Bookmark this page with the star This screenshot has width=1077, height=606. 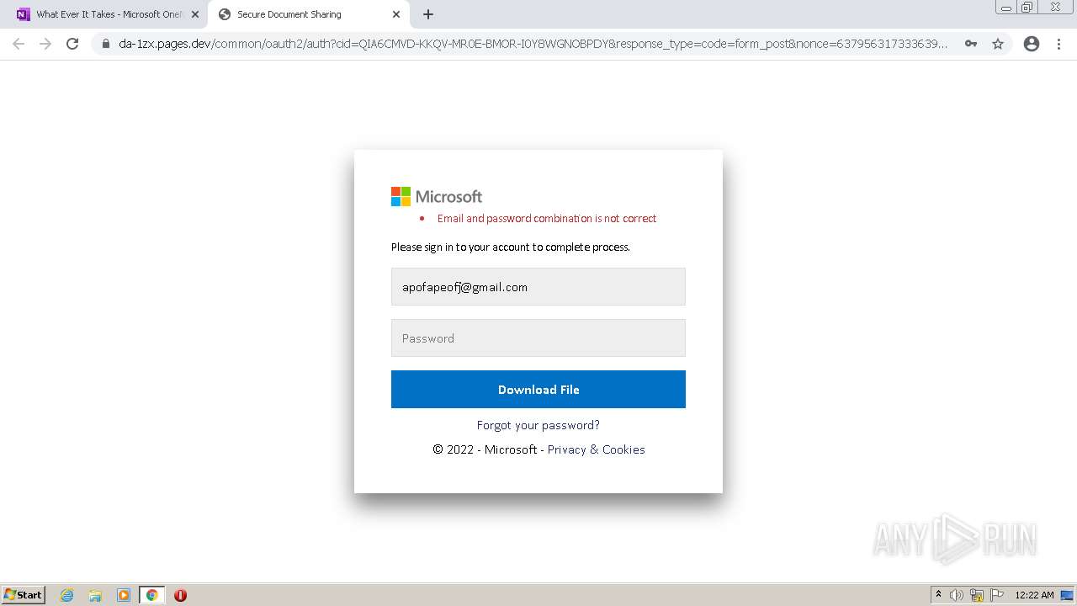tap(998, 44)
